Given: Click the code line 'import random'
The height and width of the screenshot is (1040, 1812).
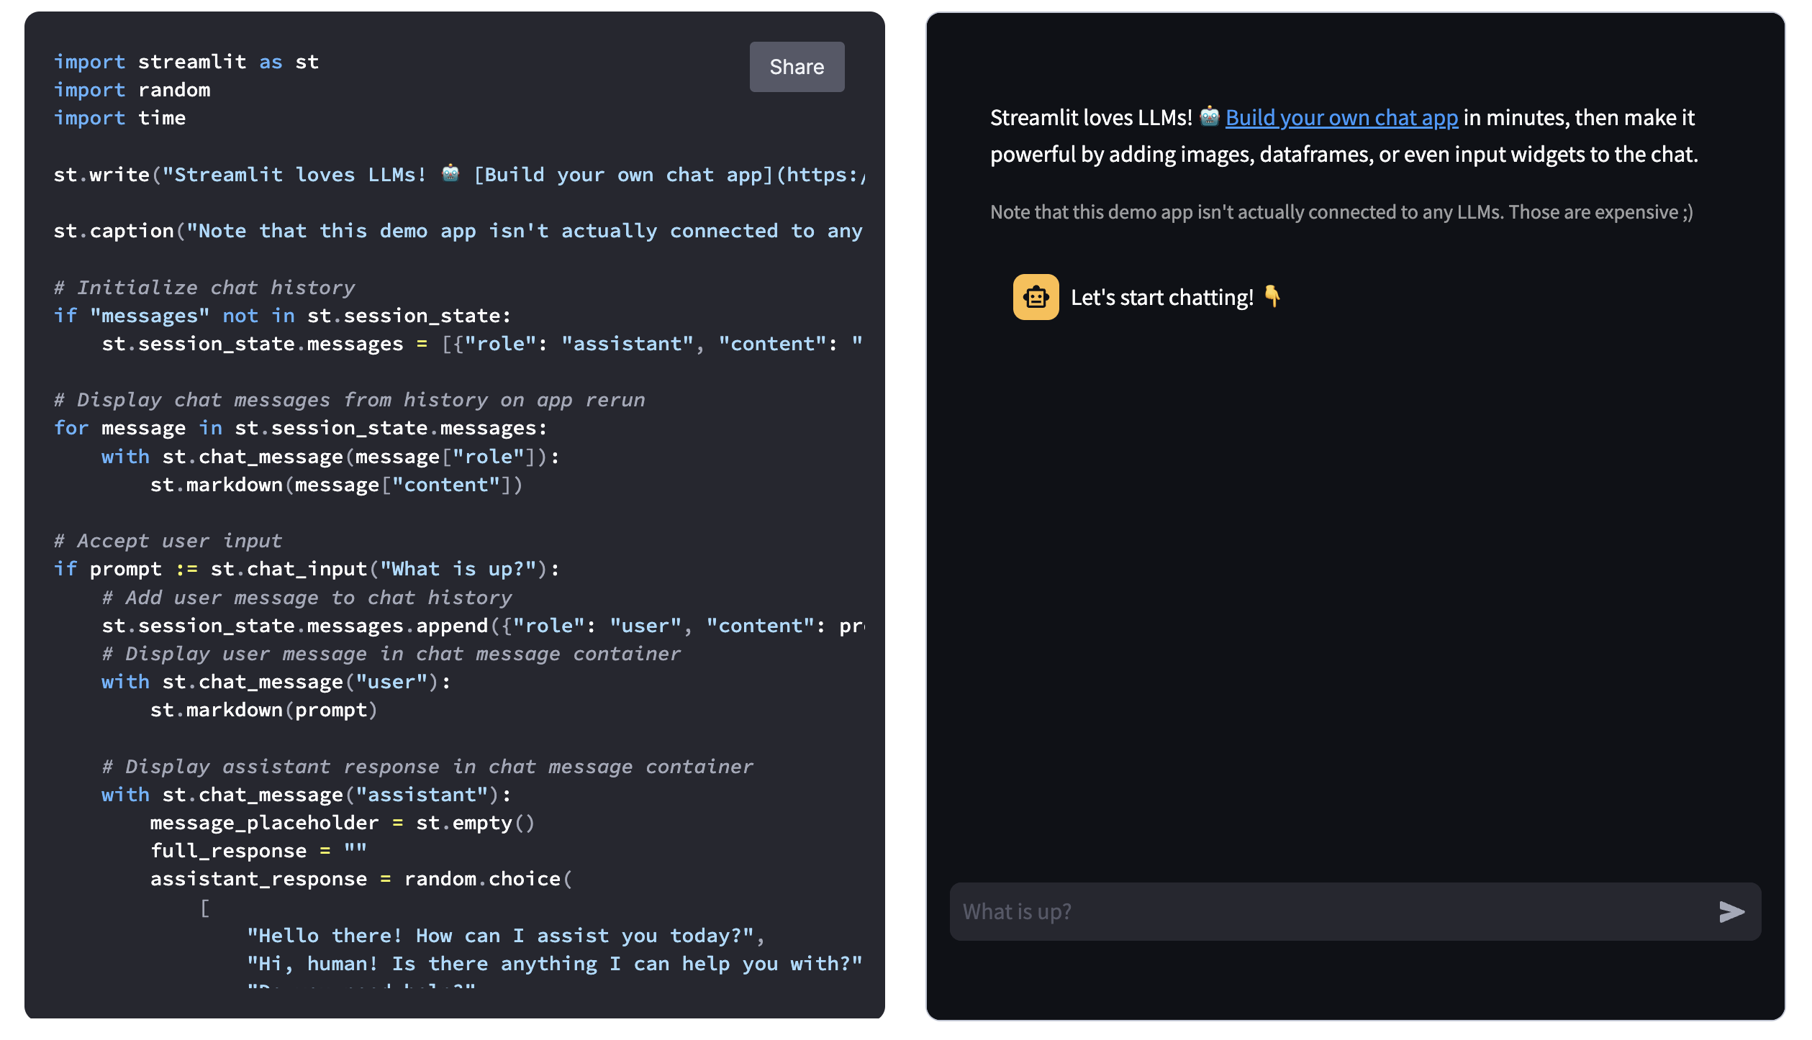Looking at the screenshot, I should (x=132, y=90).
